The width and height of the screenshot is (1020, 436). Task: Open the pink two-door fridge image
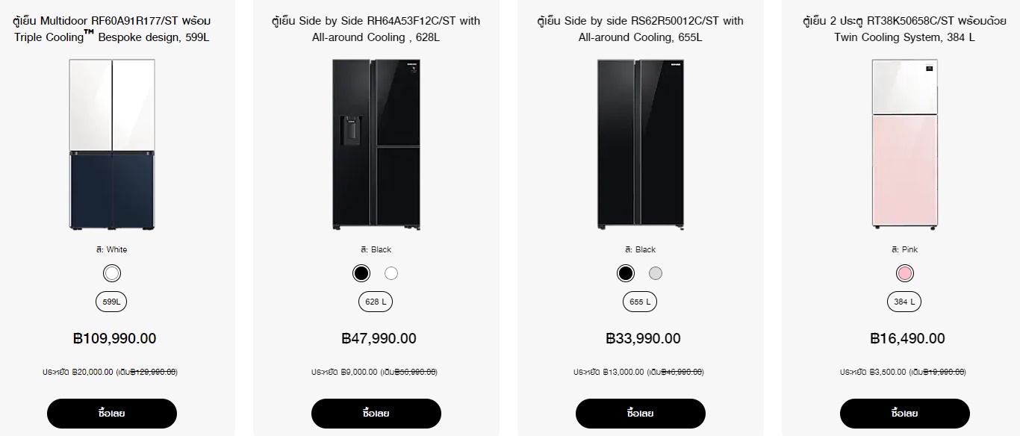tap(905, 143)
